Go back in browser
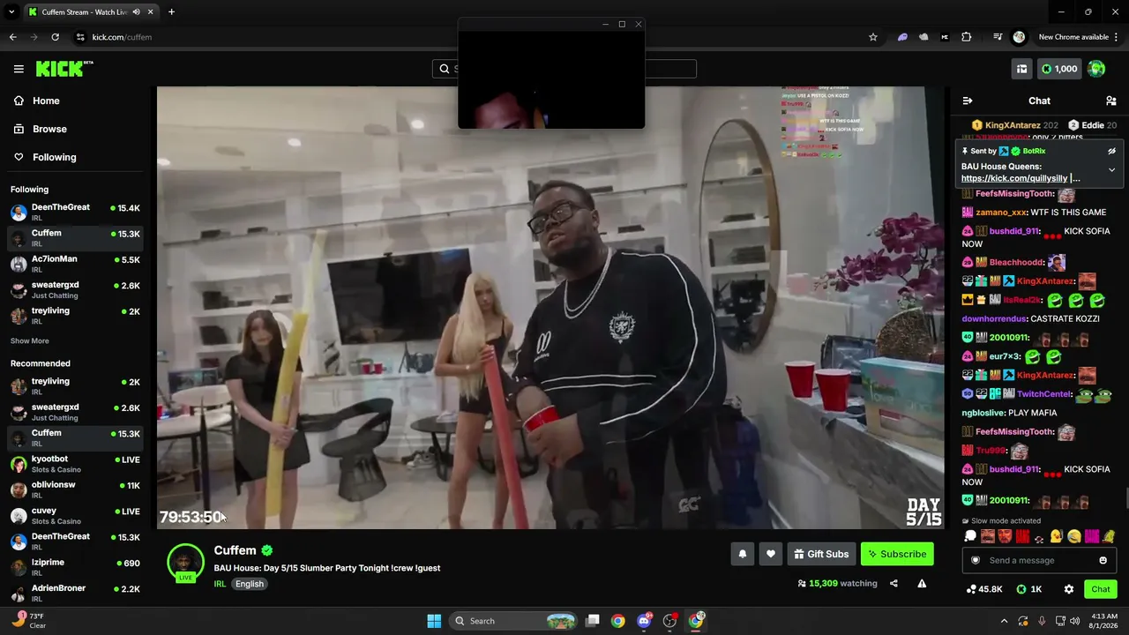1129x635 pixels. [x=12, y=37]
